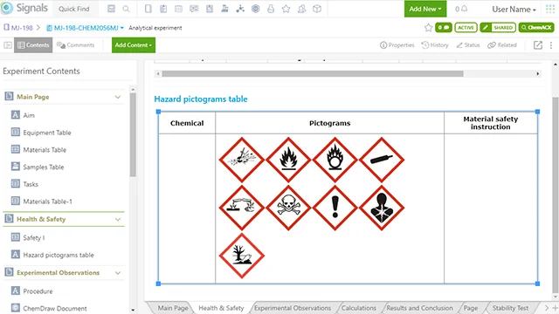Open the Add New dropdown
This screenshot has width=559, height=314.
click(x=425, y=9)
